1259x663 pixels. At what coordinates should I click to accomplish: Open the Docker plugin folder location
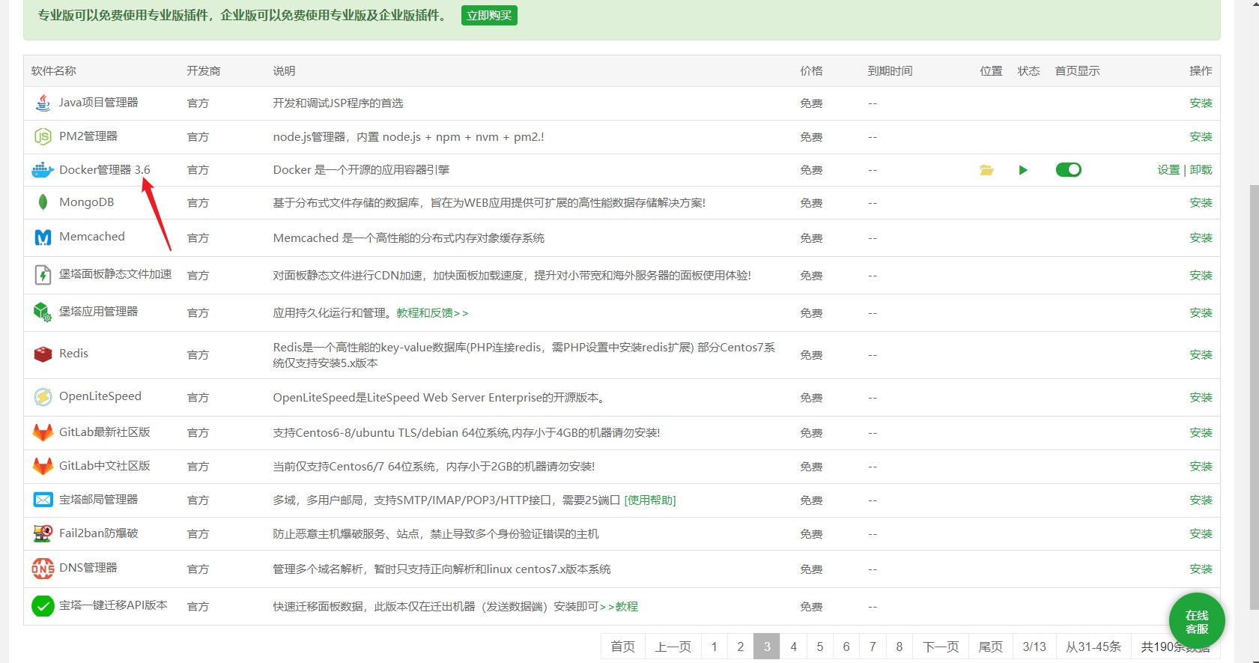point(987,170)
